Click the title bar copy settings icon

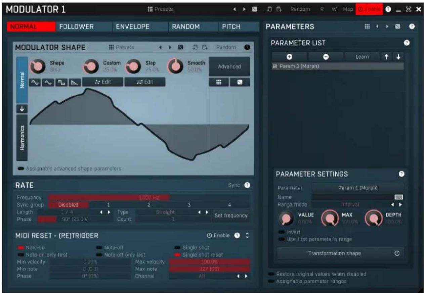point(270,9)
